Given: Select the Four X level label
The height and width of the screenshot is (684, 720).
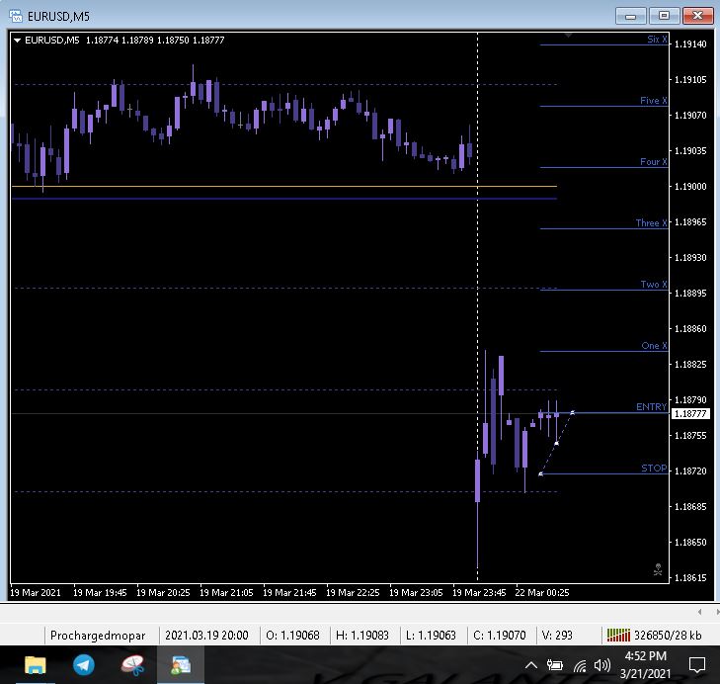Looking at the screenshot, I should [x=654, y=161].
